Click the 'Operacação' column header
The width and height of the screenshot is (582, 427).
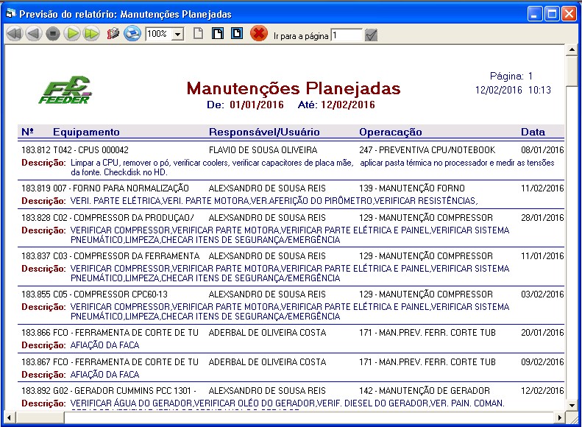(391, 133)
